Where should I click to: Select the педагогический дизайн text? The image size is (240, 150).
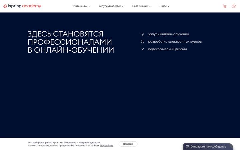[167, 49]
